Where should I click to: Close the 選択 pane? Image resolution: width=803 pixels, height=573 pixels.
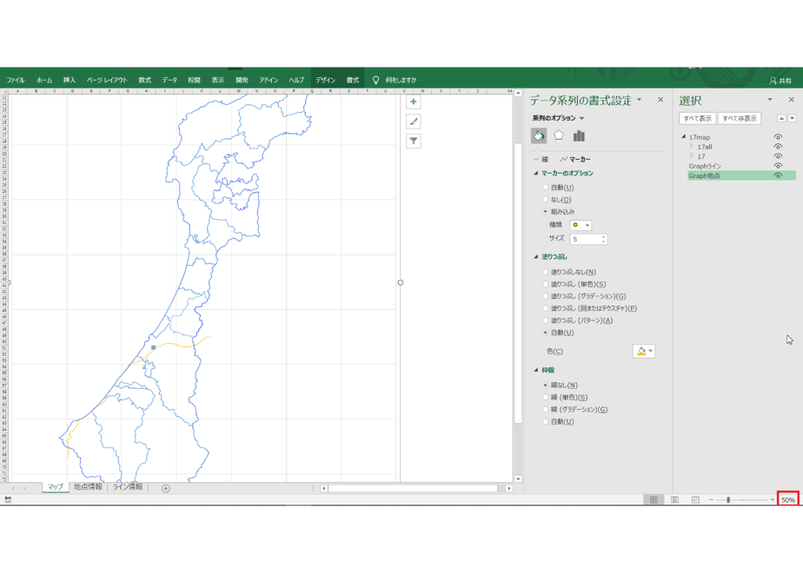coord(791,100)
